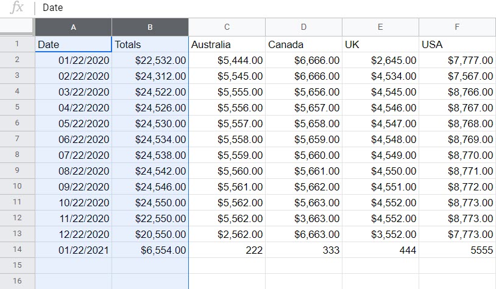Select row 1 header
This screenshot has height=289, width=496.
[17, 44]
